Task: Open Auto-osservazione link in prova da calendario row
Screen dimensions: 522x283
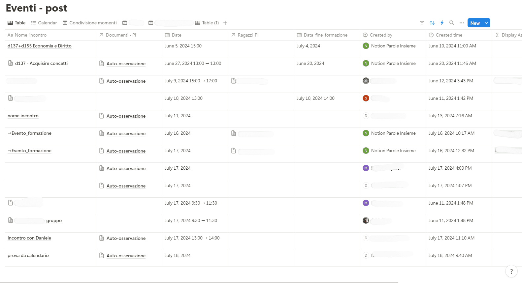Action: point(126,256)
